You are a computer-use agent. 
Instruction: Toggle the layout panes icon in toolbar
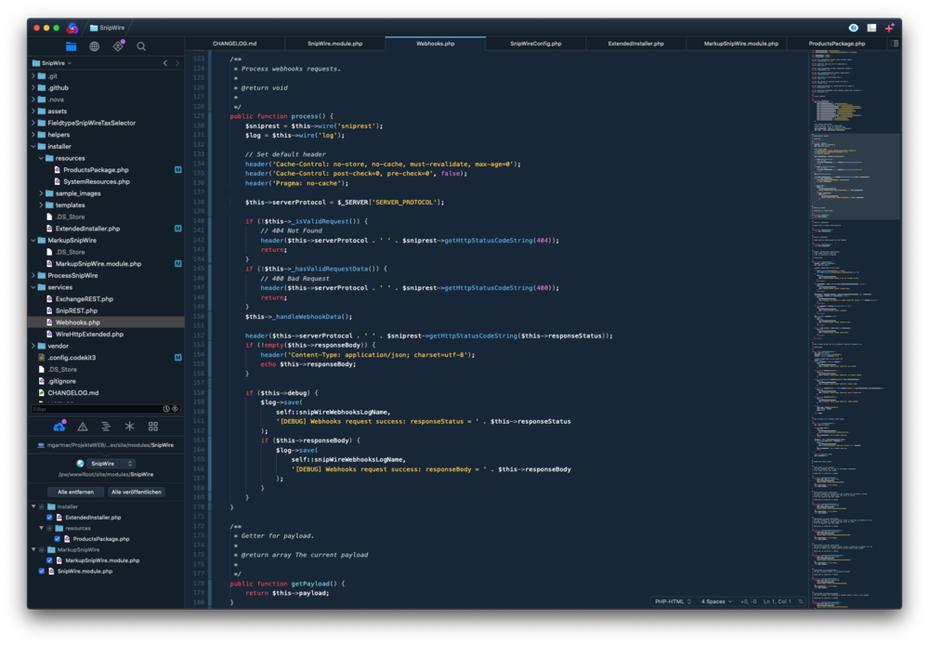click(871, 28)
